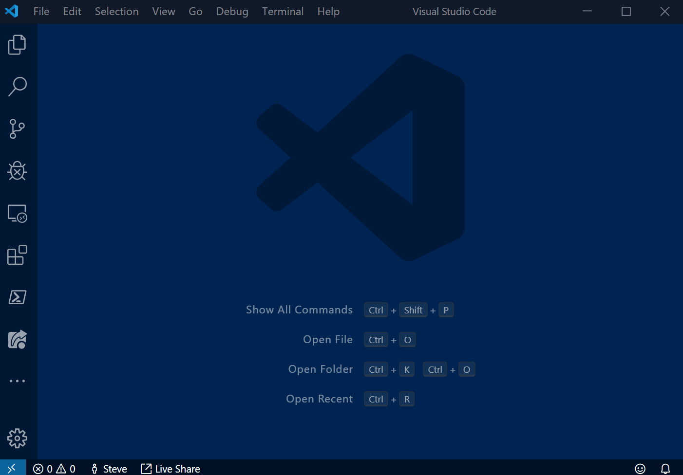The width and height of the screenshot is (683, 475).
Task: Open the Remote Explorer view
Action: pyautogui.click(x=17, y=213)
